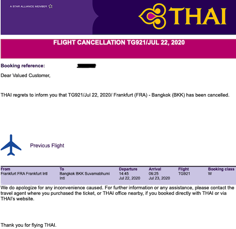236x229 pixels.
Task: Click the large yellow THAI wordmark
Action: click(198, 16)
